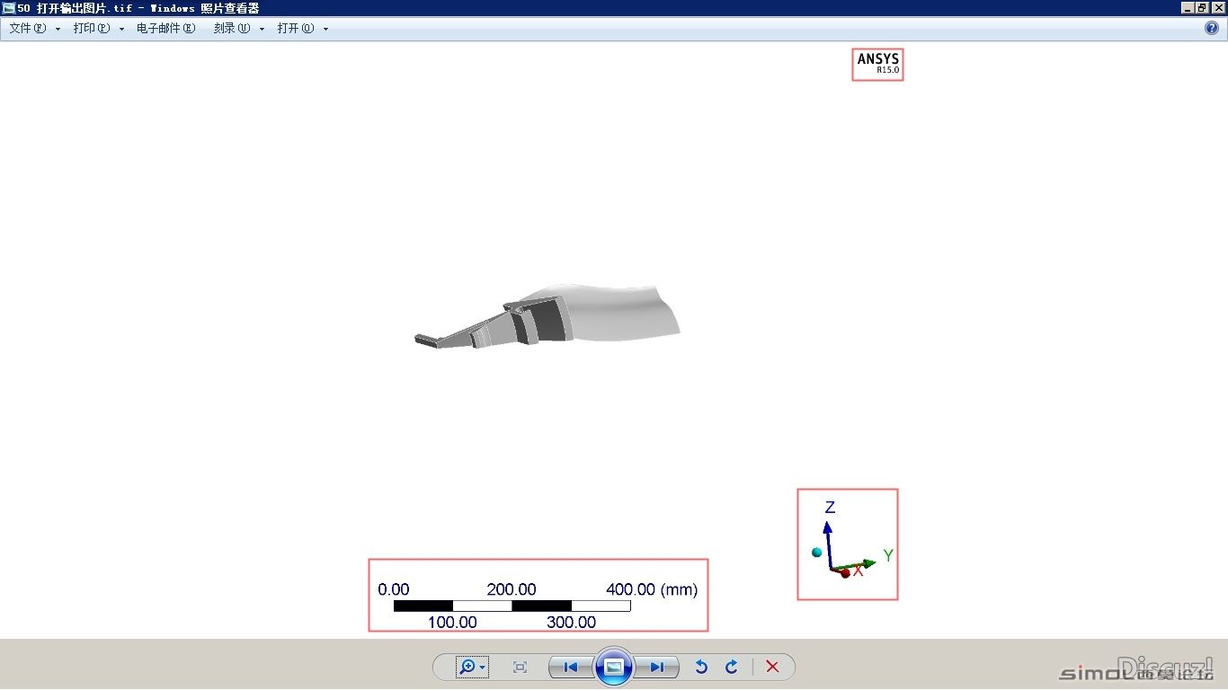The image size is (1228, 690).
Task: Delete the photo with the red X
Action: (x=772, y=667)
